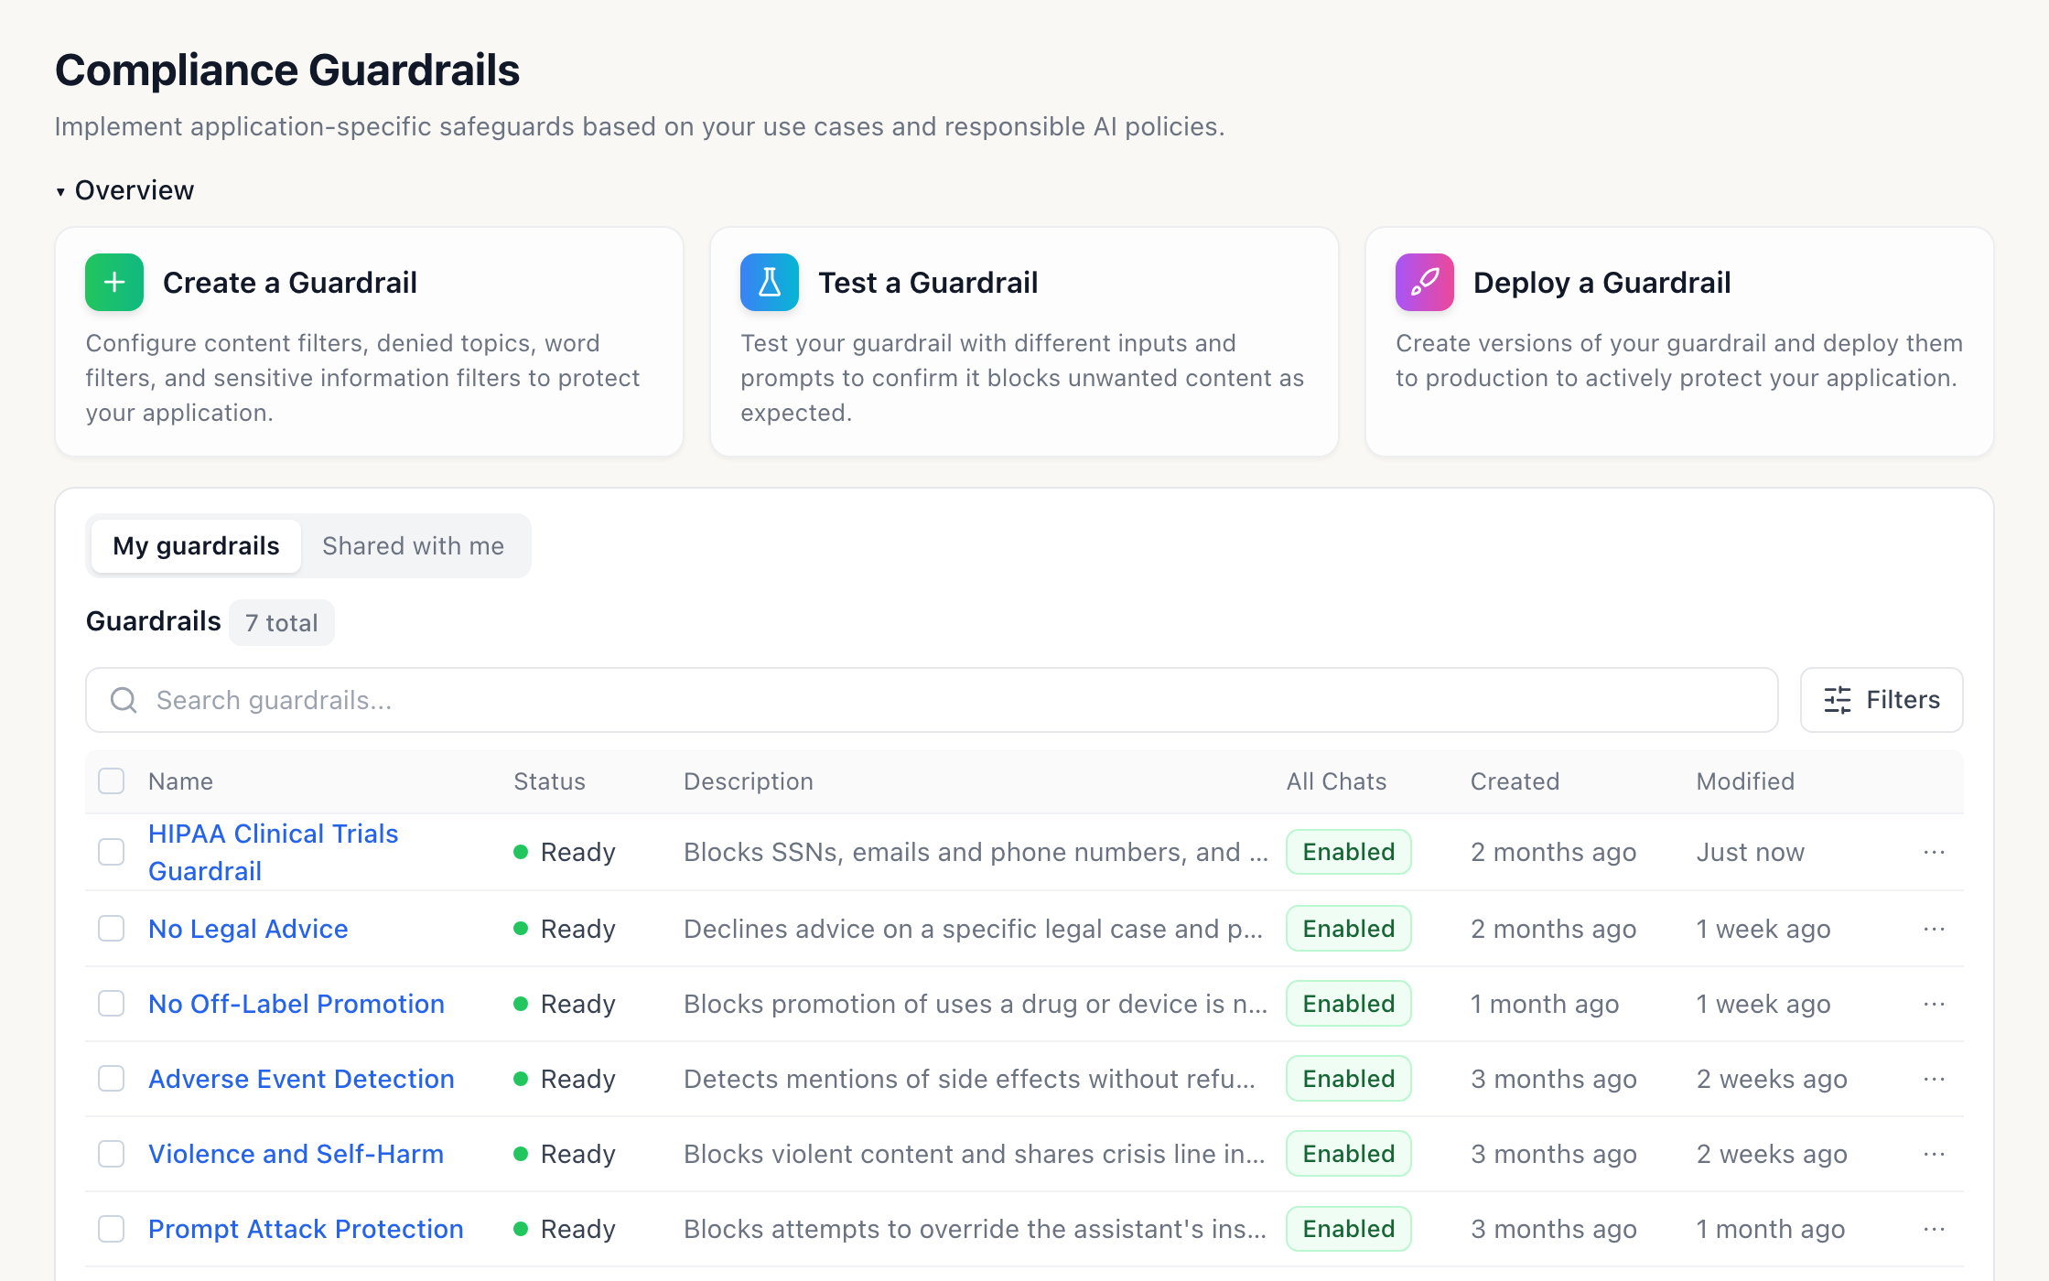Viewport: 2049px width, 1281px height.
Task: Click the Name column header
Action: pos(180,781)
